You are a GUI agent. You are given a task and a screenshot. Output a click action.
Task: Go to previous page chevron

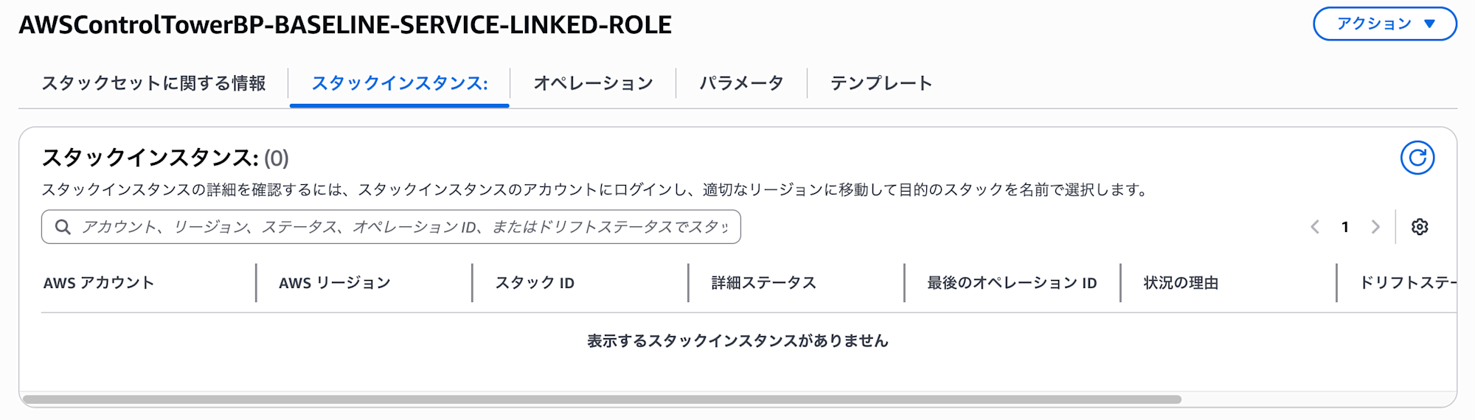tap(1315, 227)
